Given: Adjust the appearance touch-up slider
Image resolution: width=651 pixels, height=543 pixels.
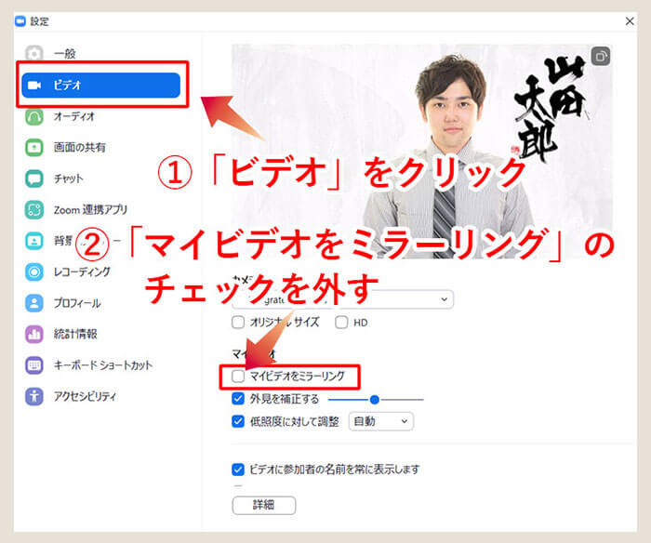Looking at the screenshot, I should coord(375,399).
